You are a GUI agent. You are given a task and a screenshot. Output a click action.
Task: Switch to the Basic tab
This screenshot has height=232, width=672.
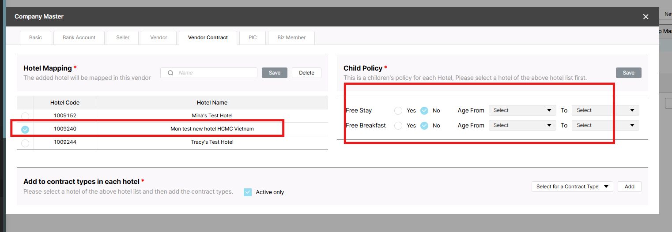tap(36, 37)
